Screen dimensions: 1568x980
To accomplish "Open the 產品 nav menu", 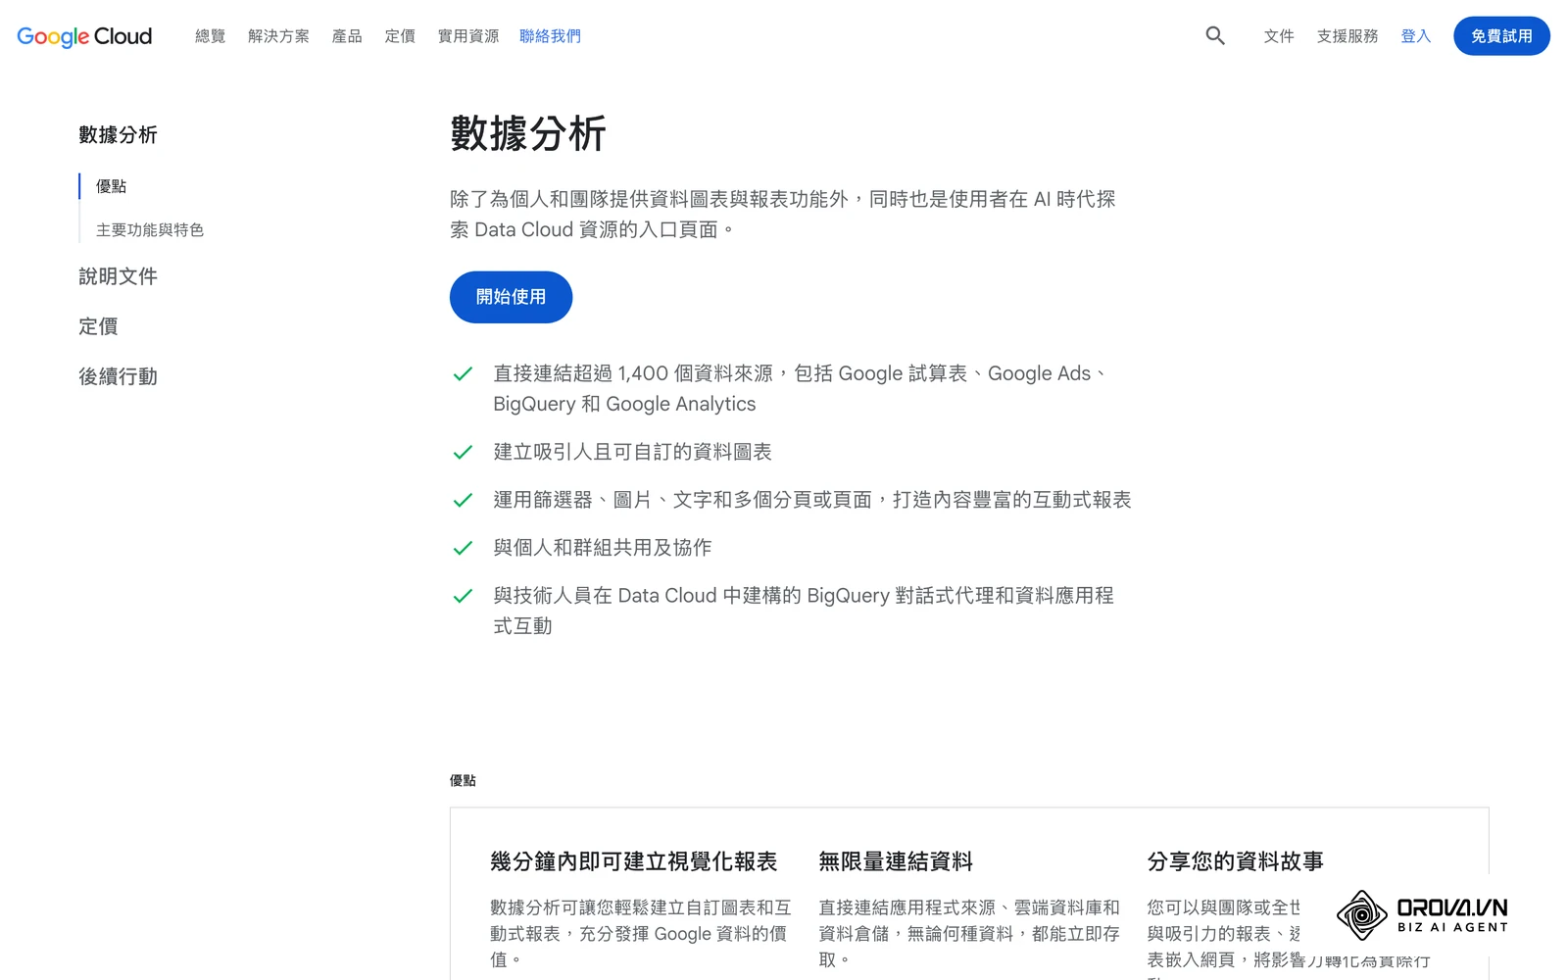I will click(x=347, y=36).
